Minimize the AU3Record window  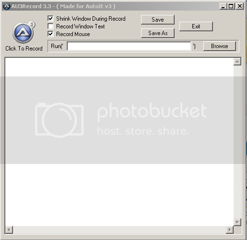click(223, 6)
